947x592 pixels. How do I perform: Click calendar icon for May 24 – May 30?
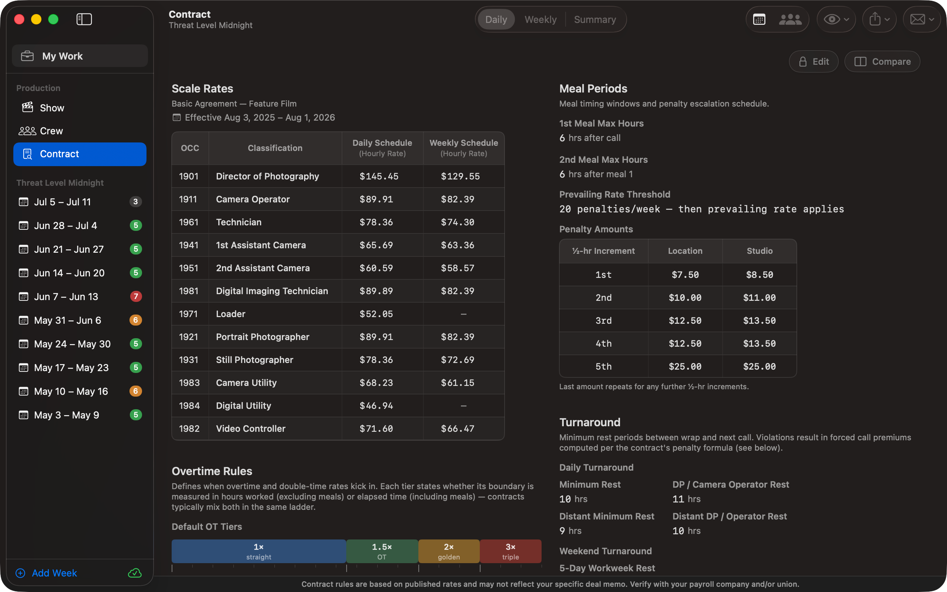[23, 344]
